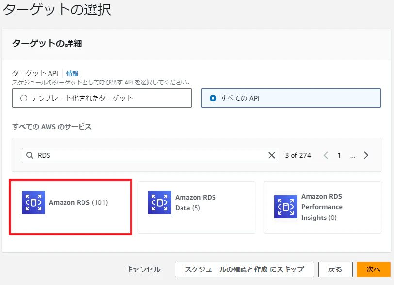Screen dimensions: 394x285
Task: Select テンプレート化されたターゲット radio option
Action: [x=102, y=98]
